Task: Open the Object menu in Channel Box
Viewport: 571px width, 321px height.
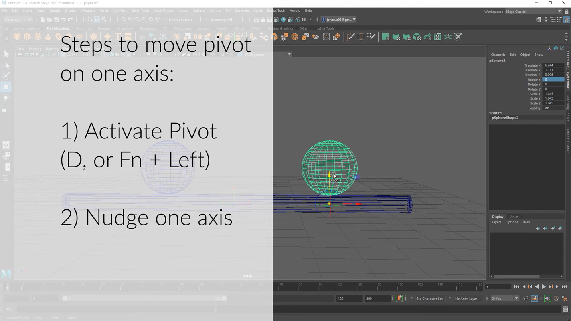Action: coord(525,55)
